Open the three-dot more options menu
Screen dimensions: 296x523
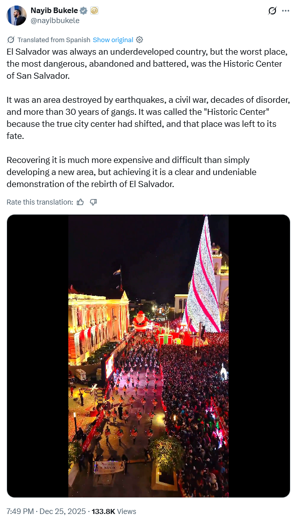tap(285, 11)
